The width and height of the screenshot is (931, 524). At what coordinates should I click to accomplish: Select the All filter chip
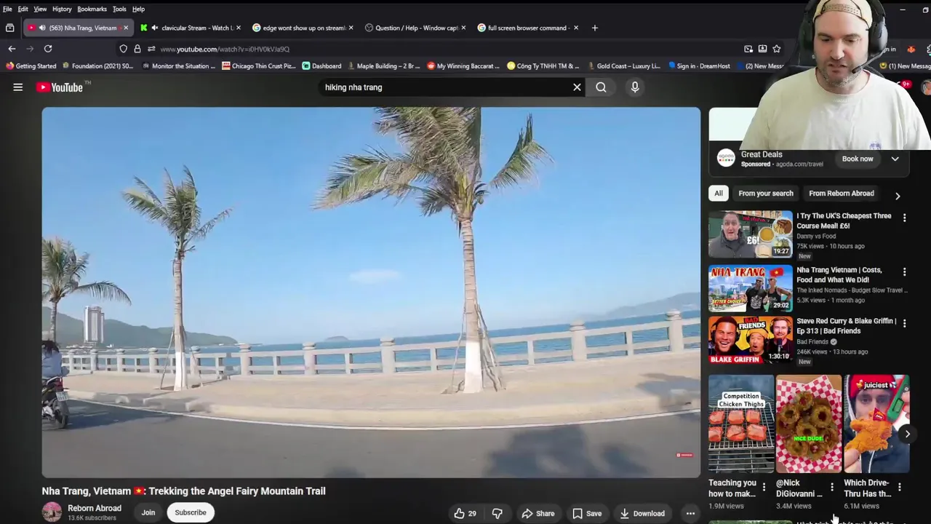(x=719, y=194)
